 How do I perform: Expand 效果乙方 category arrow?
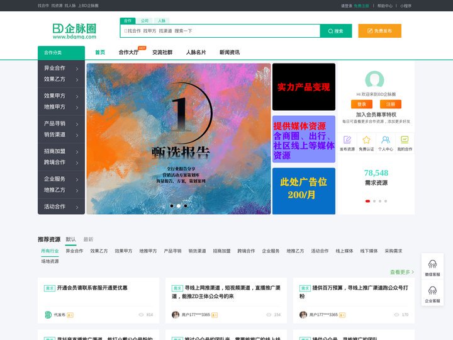tap(77, 80)
